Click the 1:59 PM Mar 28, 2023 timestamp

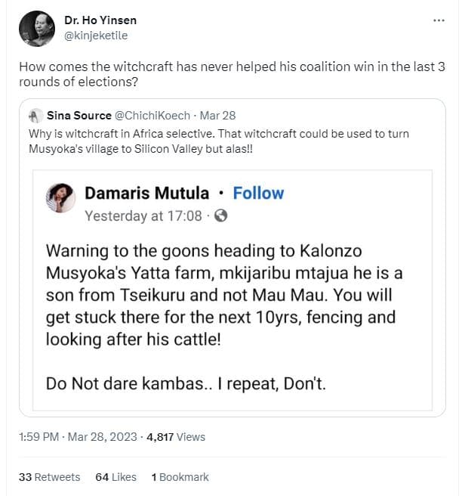click(x=79, y=436)
